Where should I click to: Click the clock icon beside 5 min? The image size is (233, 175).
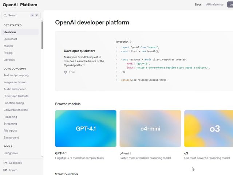pos(66,72)
